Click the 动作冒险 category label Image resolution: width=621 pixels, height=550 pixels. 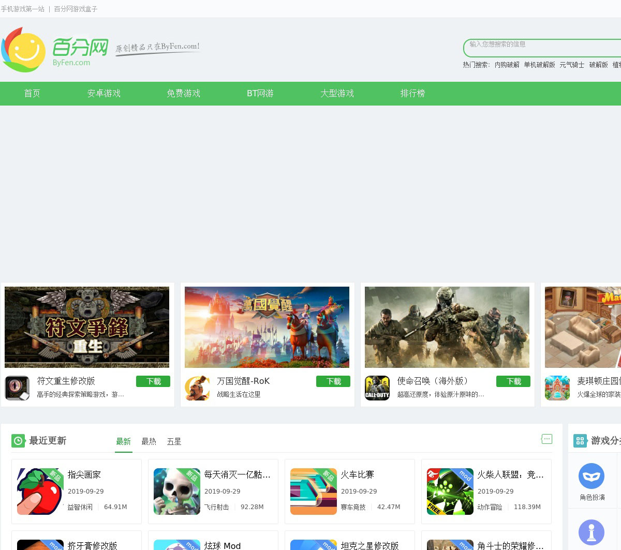coord(490,507)
